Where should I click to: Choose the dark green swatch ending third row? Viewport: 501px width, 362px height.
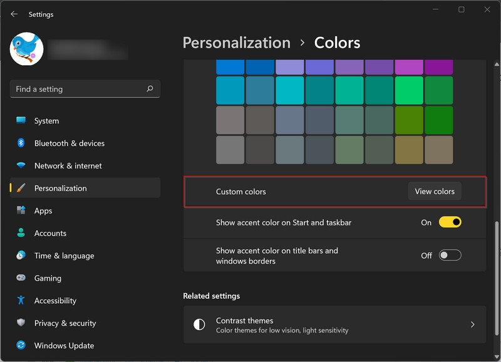coord(439,120)
